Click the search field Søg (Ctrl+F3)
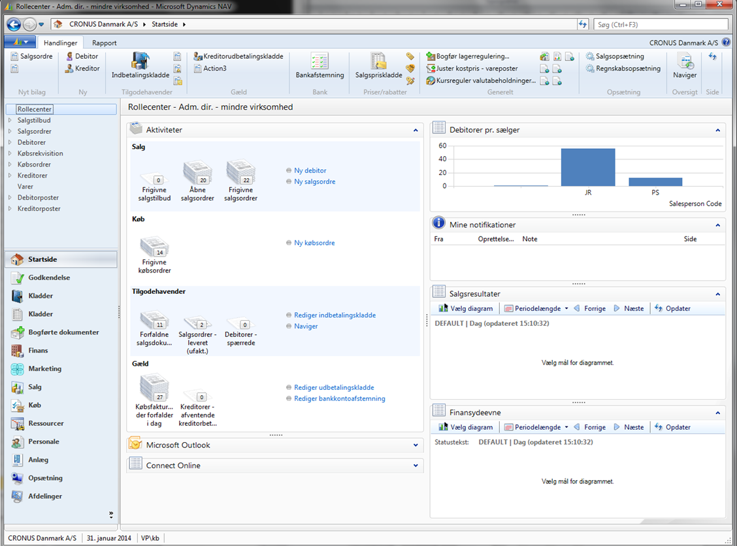Viewport: 737px width, 546px height. coord(661,24)
